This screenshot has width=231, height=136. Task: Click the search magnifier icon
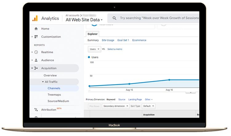(x=114, y=18)
